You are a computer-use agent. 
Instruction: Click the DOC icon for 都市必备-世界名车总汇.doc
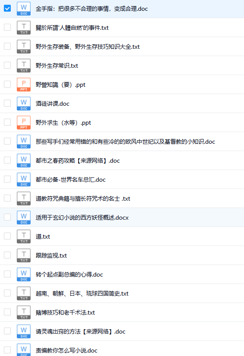(24, 180)
